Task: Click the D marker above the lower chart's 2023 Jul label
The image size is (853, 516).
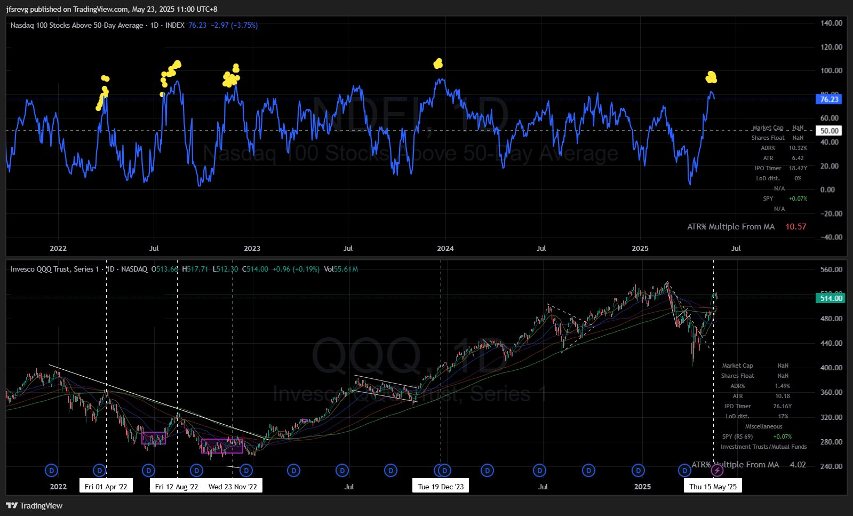Action: click(x=342, y=470)
